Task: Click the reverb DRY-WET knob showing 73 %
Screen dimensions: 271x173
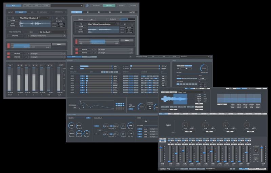Action: (x=87, y=133)
